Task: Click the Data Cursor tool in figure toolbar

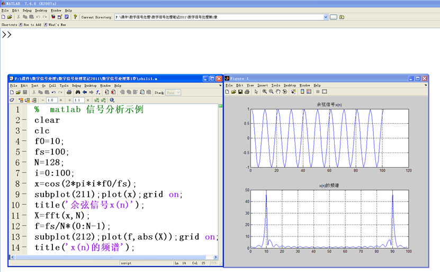Action: [x=293, y=92]
